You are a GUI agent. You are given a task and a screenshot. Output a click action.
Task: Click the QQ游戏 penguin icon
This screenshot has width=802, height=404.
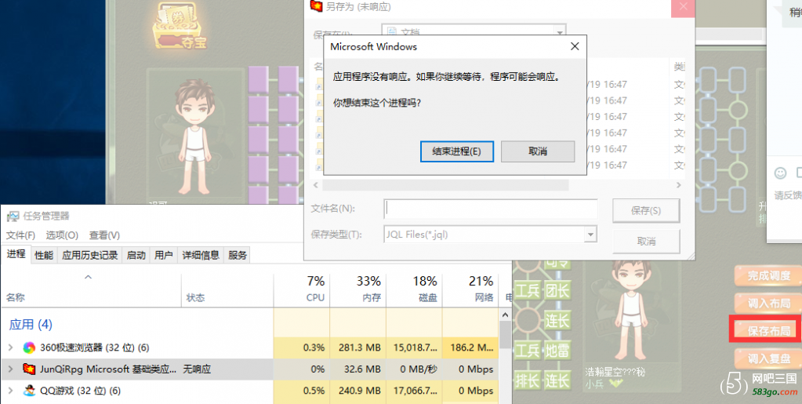click(x=29, y=391)
